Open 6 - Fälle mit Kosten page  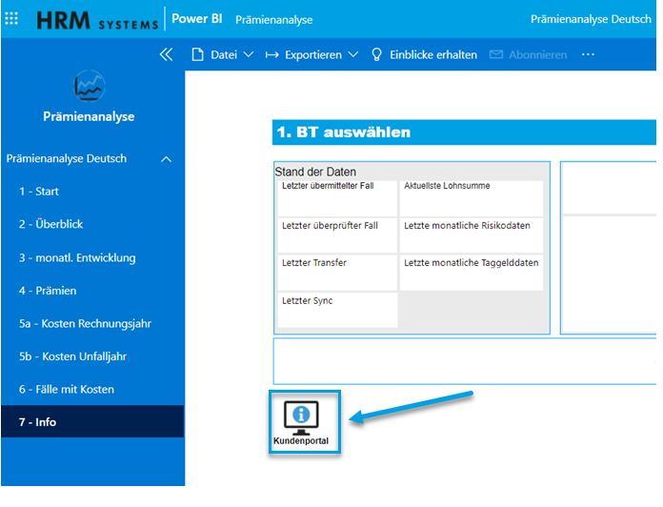click(x=66, y=389)
